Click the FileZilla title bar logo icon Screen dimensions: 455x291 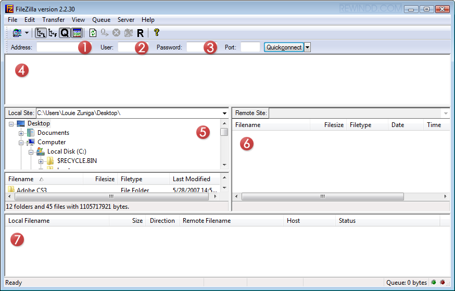point(9,9)
